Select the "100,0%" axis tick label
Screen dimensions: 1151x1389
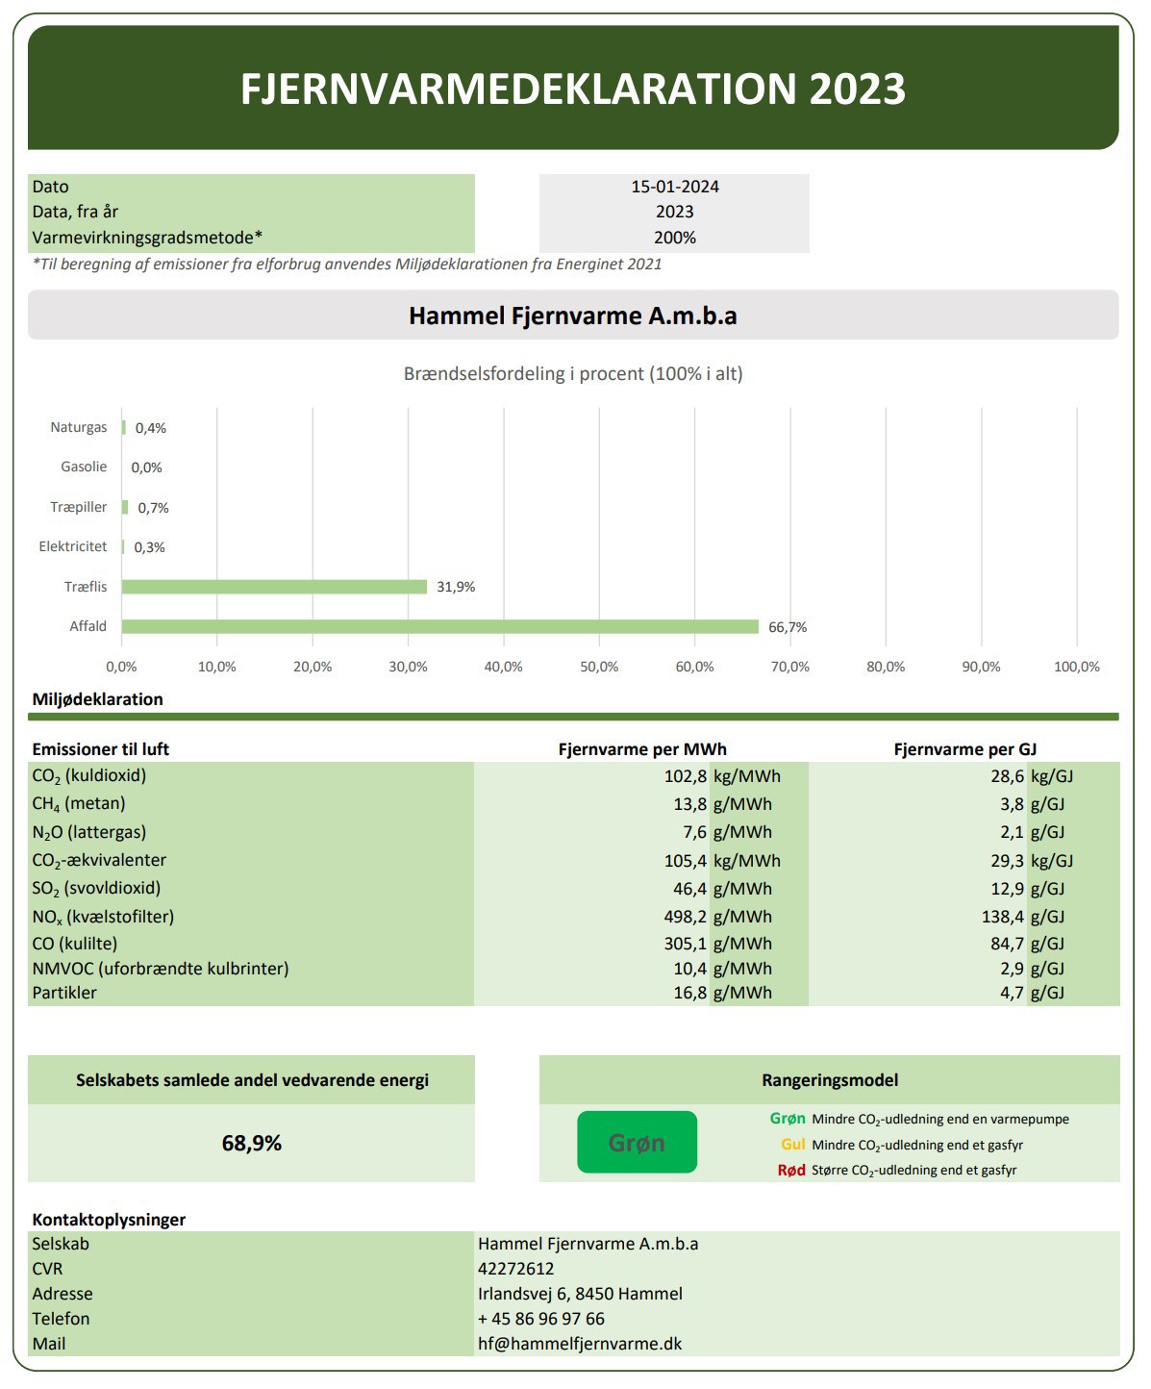click(1077, 667)
